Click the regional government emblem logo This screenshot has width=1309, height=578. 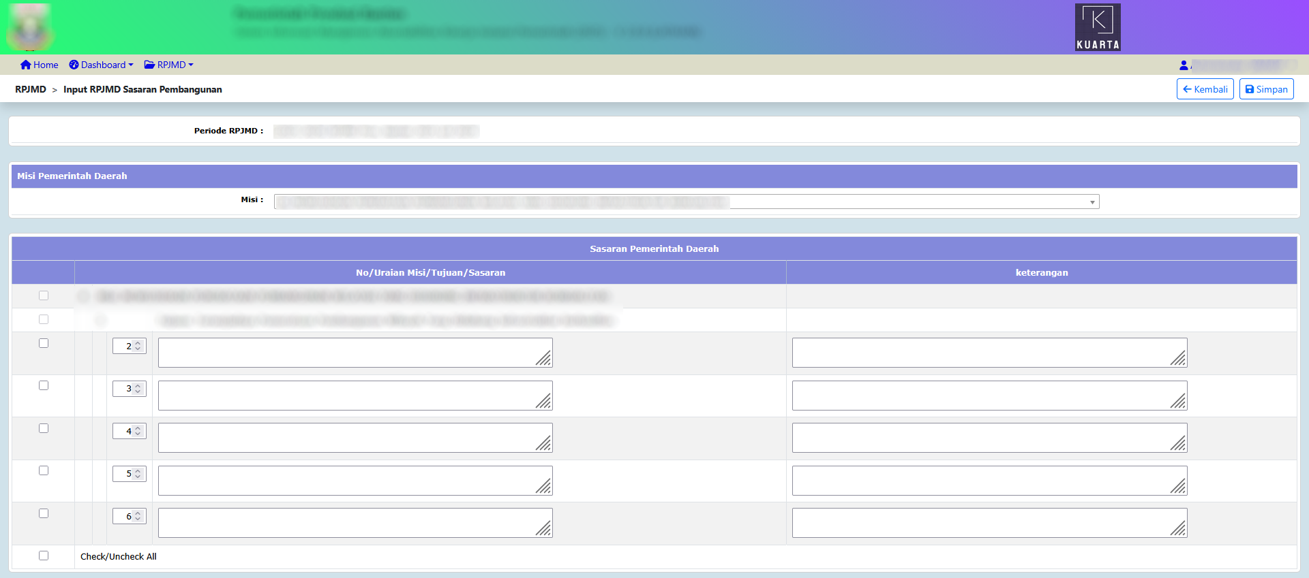(30, 27)
